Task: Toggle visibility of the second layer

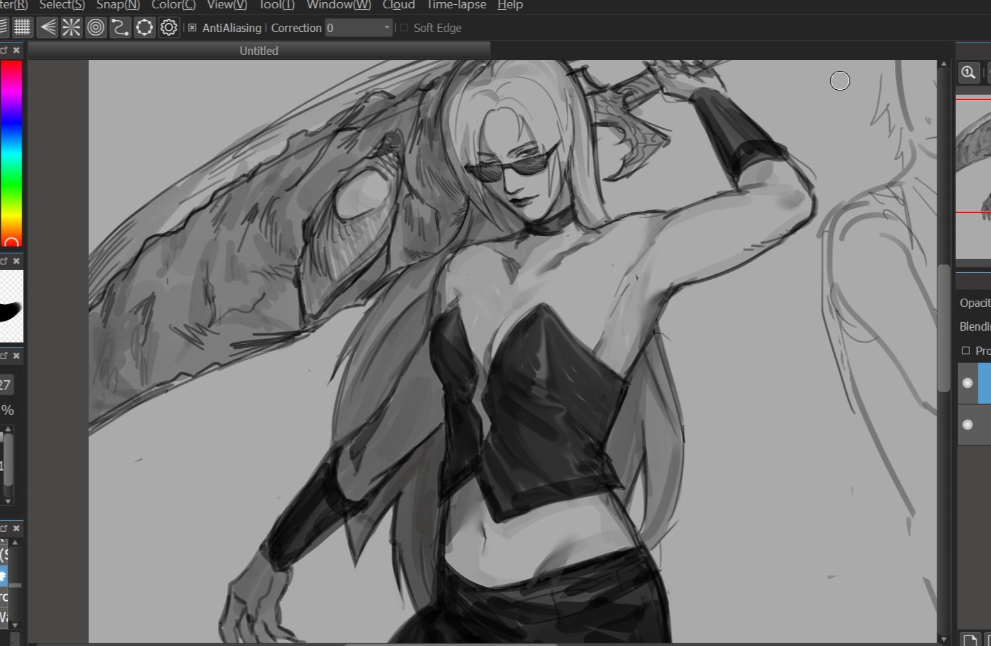Action: (967, 425)
